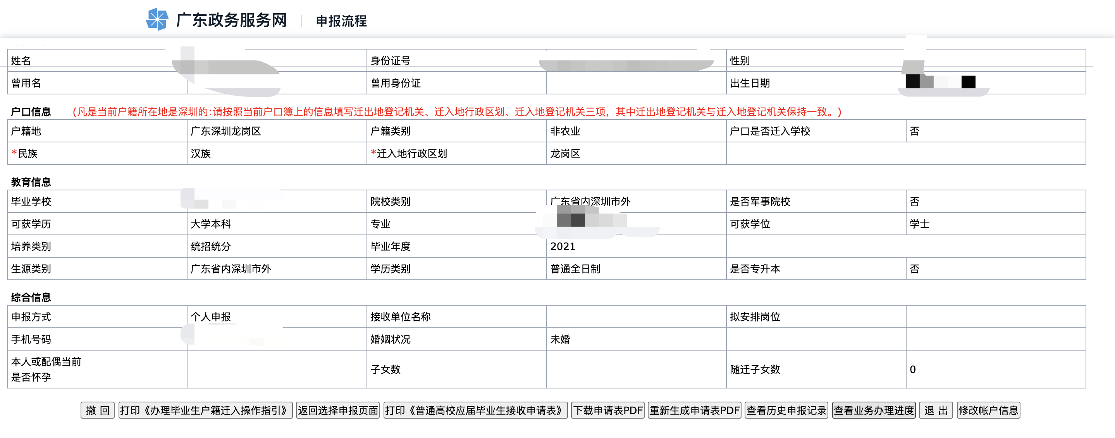Click the red household registration notice text
Viewport: 1115px width, 438px height.
coord(457,112)
